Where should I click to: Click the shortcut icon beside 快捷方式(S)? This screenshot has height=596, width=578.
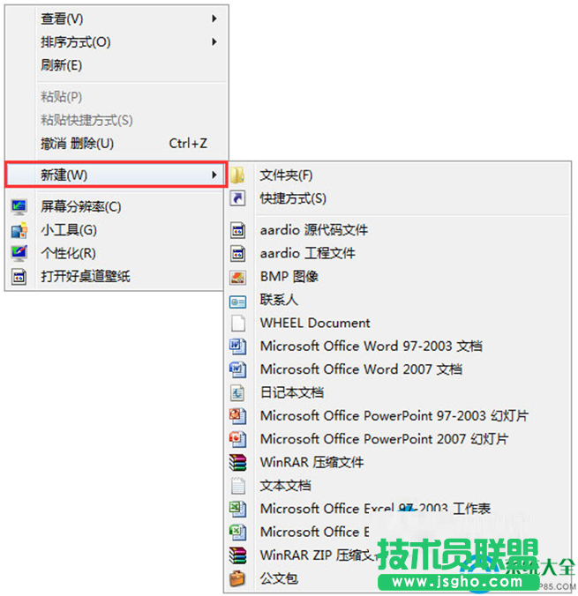click(x=237, y=199)
